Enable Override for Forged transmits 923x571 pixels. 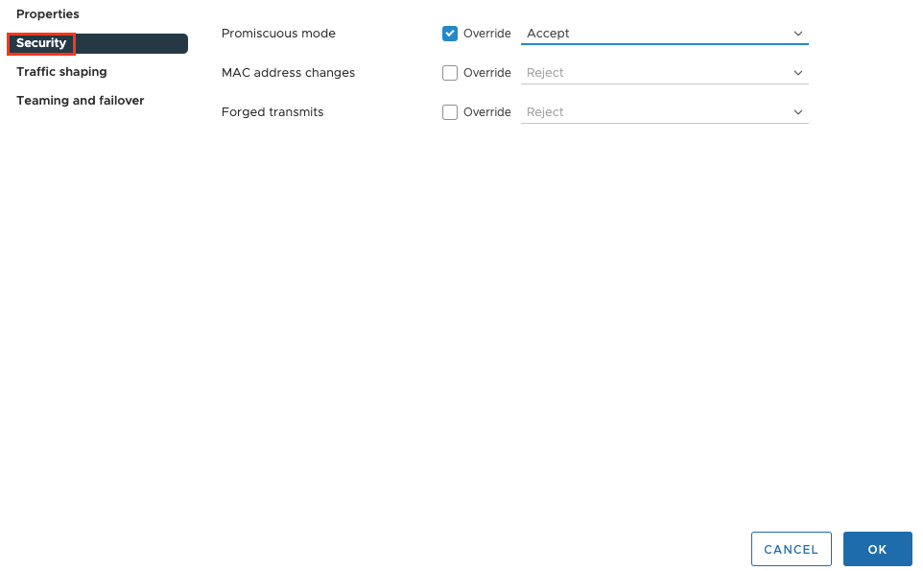point(450,112)
